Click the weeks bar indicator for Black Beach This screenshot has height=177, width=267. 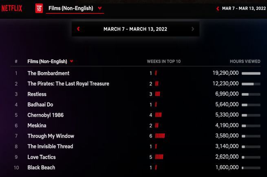coord(156,167)
